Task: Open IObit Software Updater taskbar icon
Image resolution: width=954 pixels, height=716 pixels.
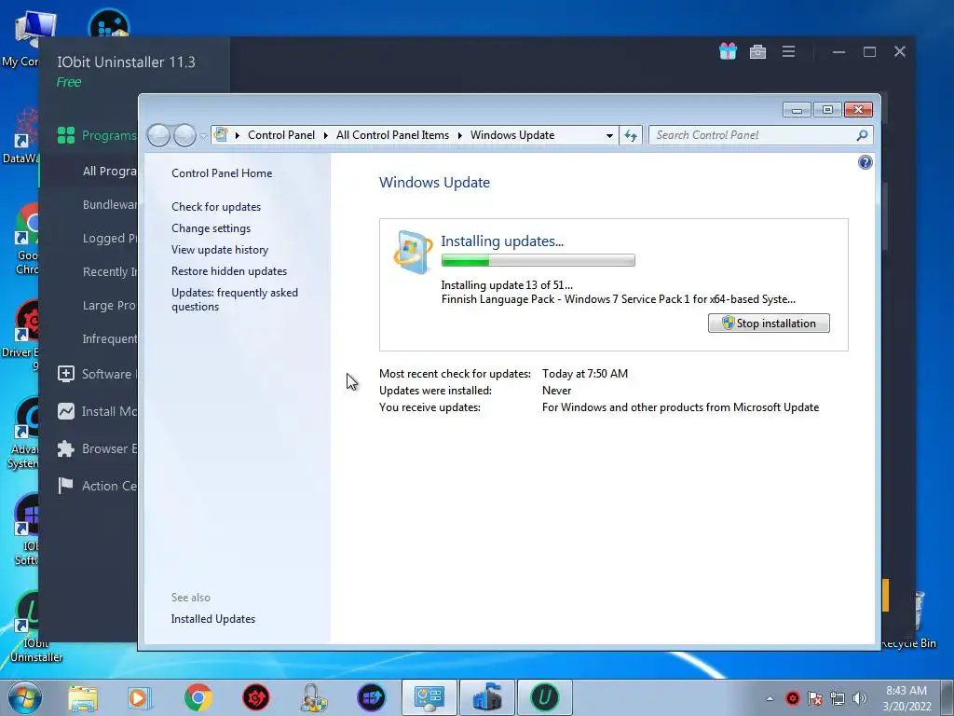Action: (371, 697)
